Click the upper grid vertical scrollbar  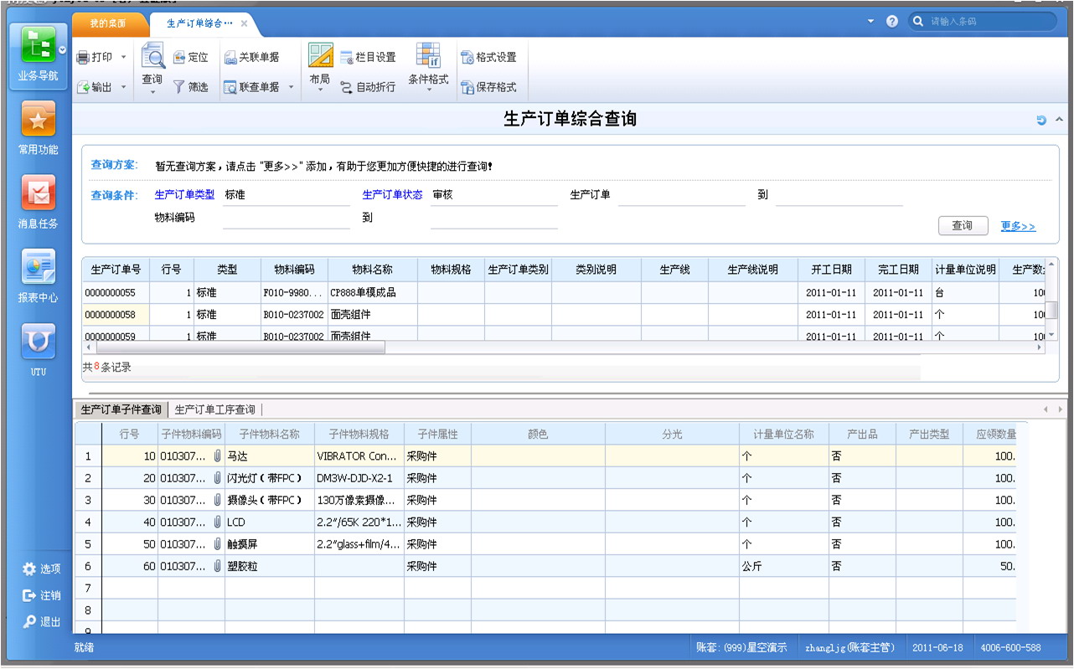tap(1051, 310)
